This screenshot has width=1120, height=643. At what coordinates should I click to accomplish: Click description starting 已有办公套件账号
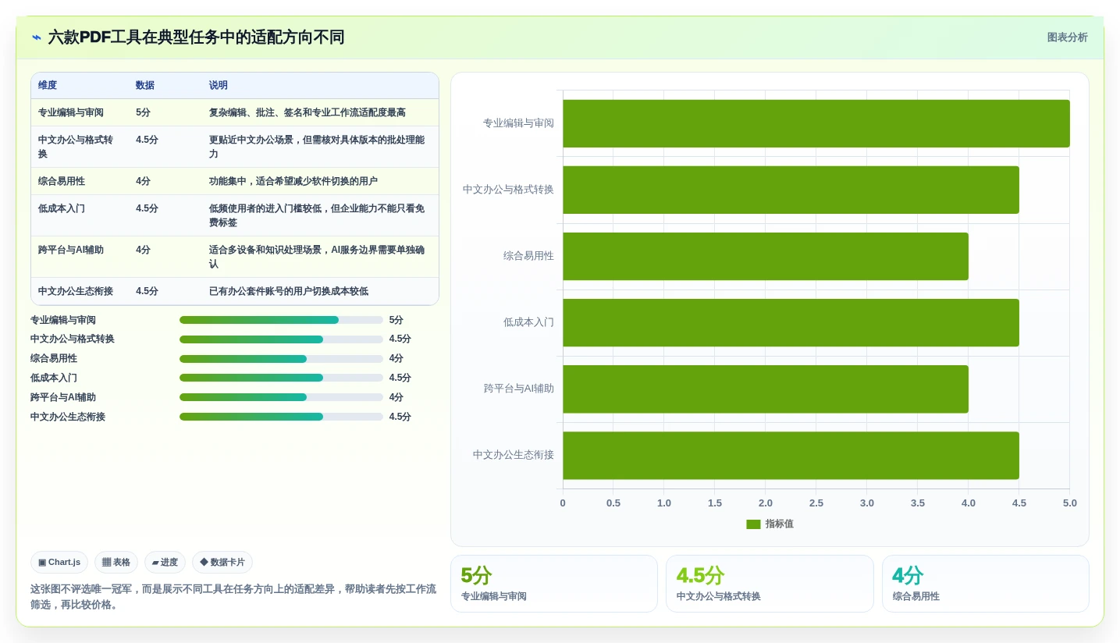pos(288,291)
